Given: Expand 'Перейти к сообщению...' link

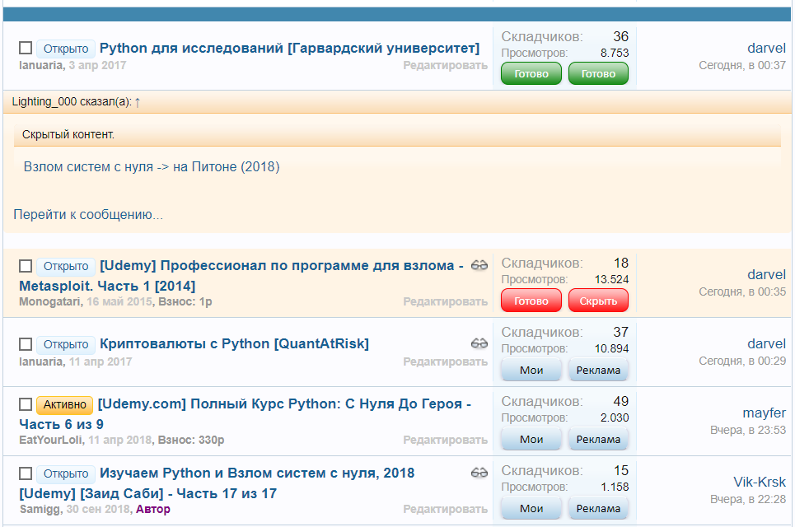Looking at the screenshot, I should [88, 215].
